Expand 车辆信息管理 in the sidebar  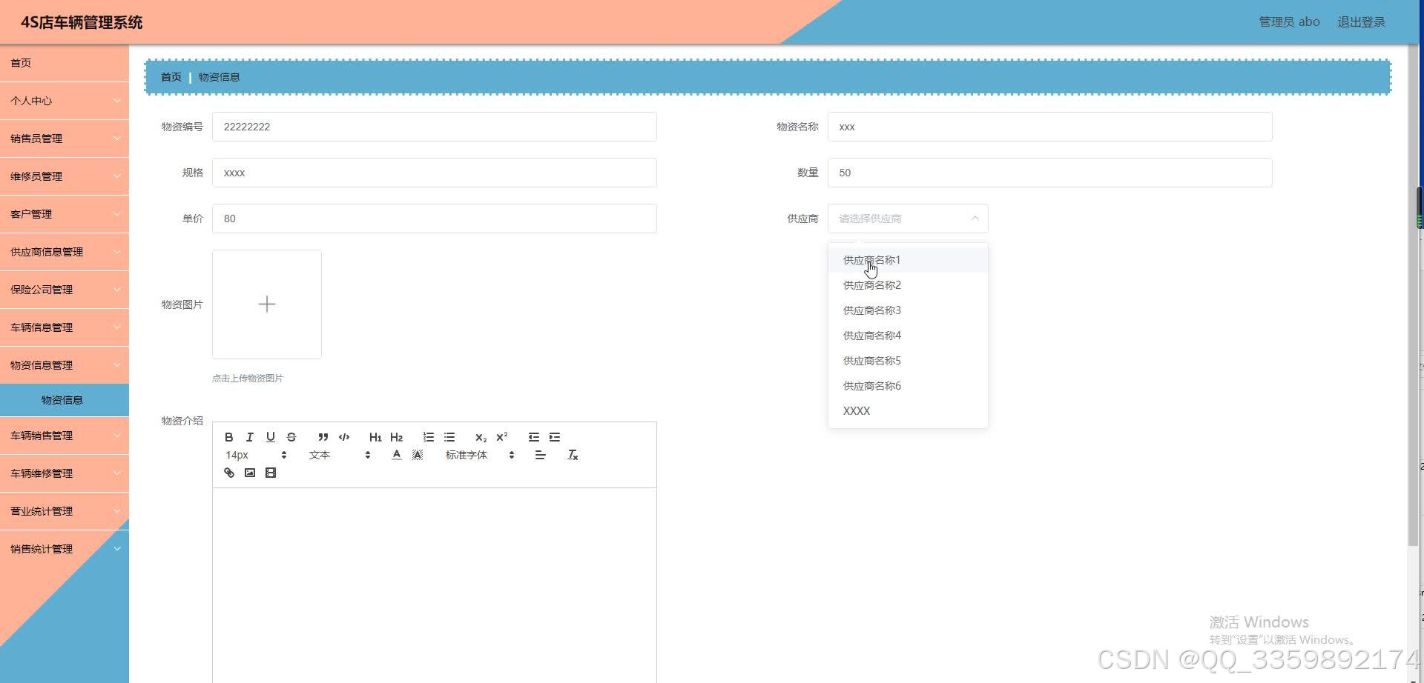(x=65, y=327)
